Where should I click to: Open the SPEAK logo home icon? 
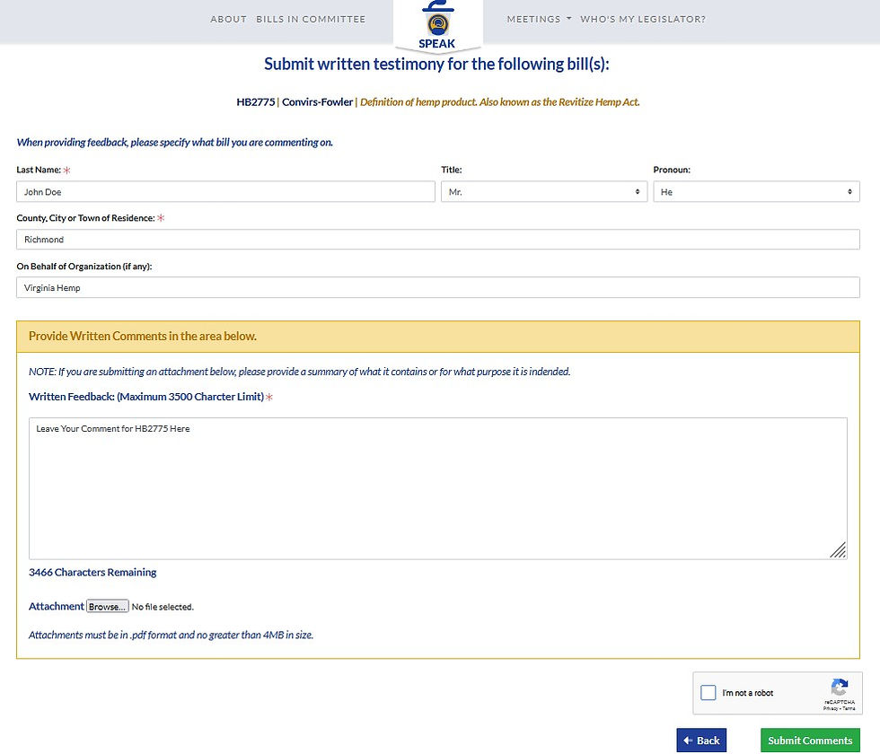[x=438, y=25]
